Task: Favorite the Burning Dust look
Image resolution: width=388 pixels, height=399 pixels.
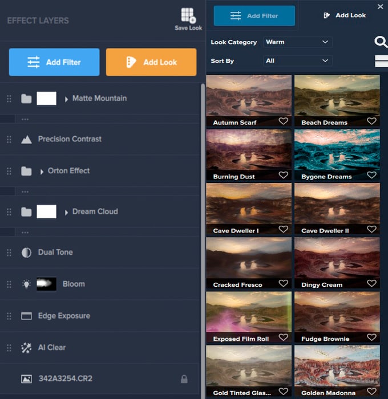Action: [283, 175]
